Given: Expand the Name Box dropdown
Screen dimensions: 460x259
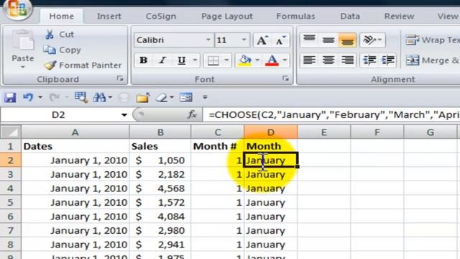Looking at the screenshot, I should [124, 115].
